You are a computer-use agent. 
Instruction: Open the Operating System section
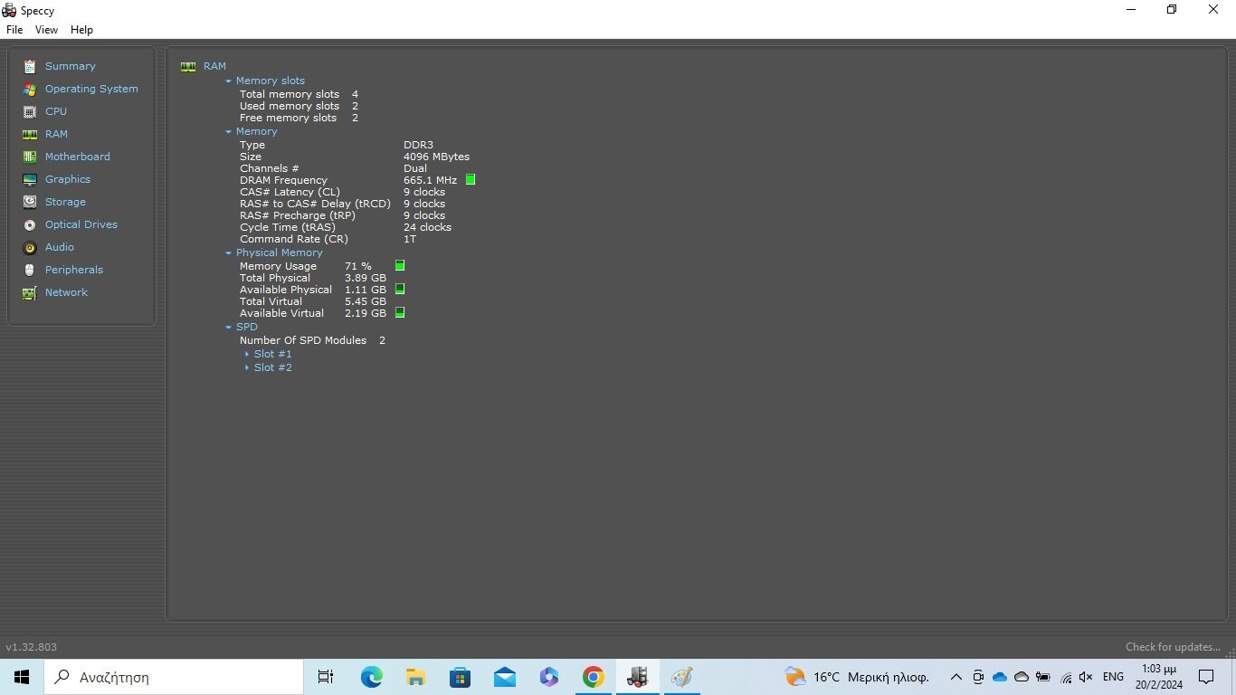click(91, 89)
